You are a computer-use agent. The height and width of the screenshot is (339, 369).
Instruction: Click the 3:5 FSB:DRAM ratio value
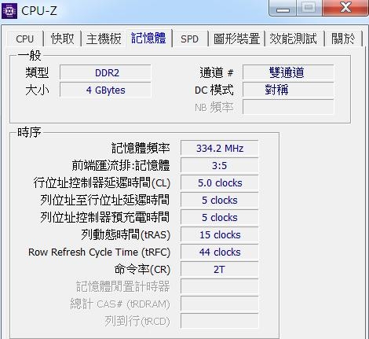pos(220,165)
